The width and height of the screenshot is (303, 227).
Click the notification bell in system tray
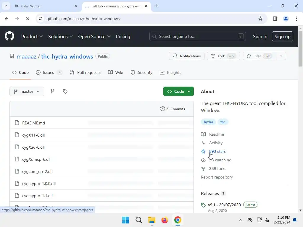(295, 220)
